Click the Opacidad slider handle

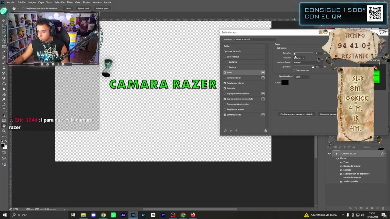tap(313, 67)
